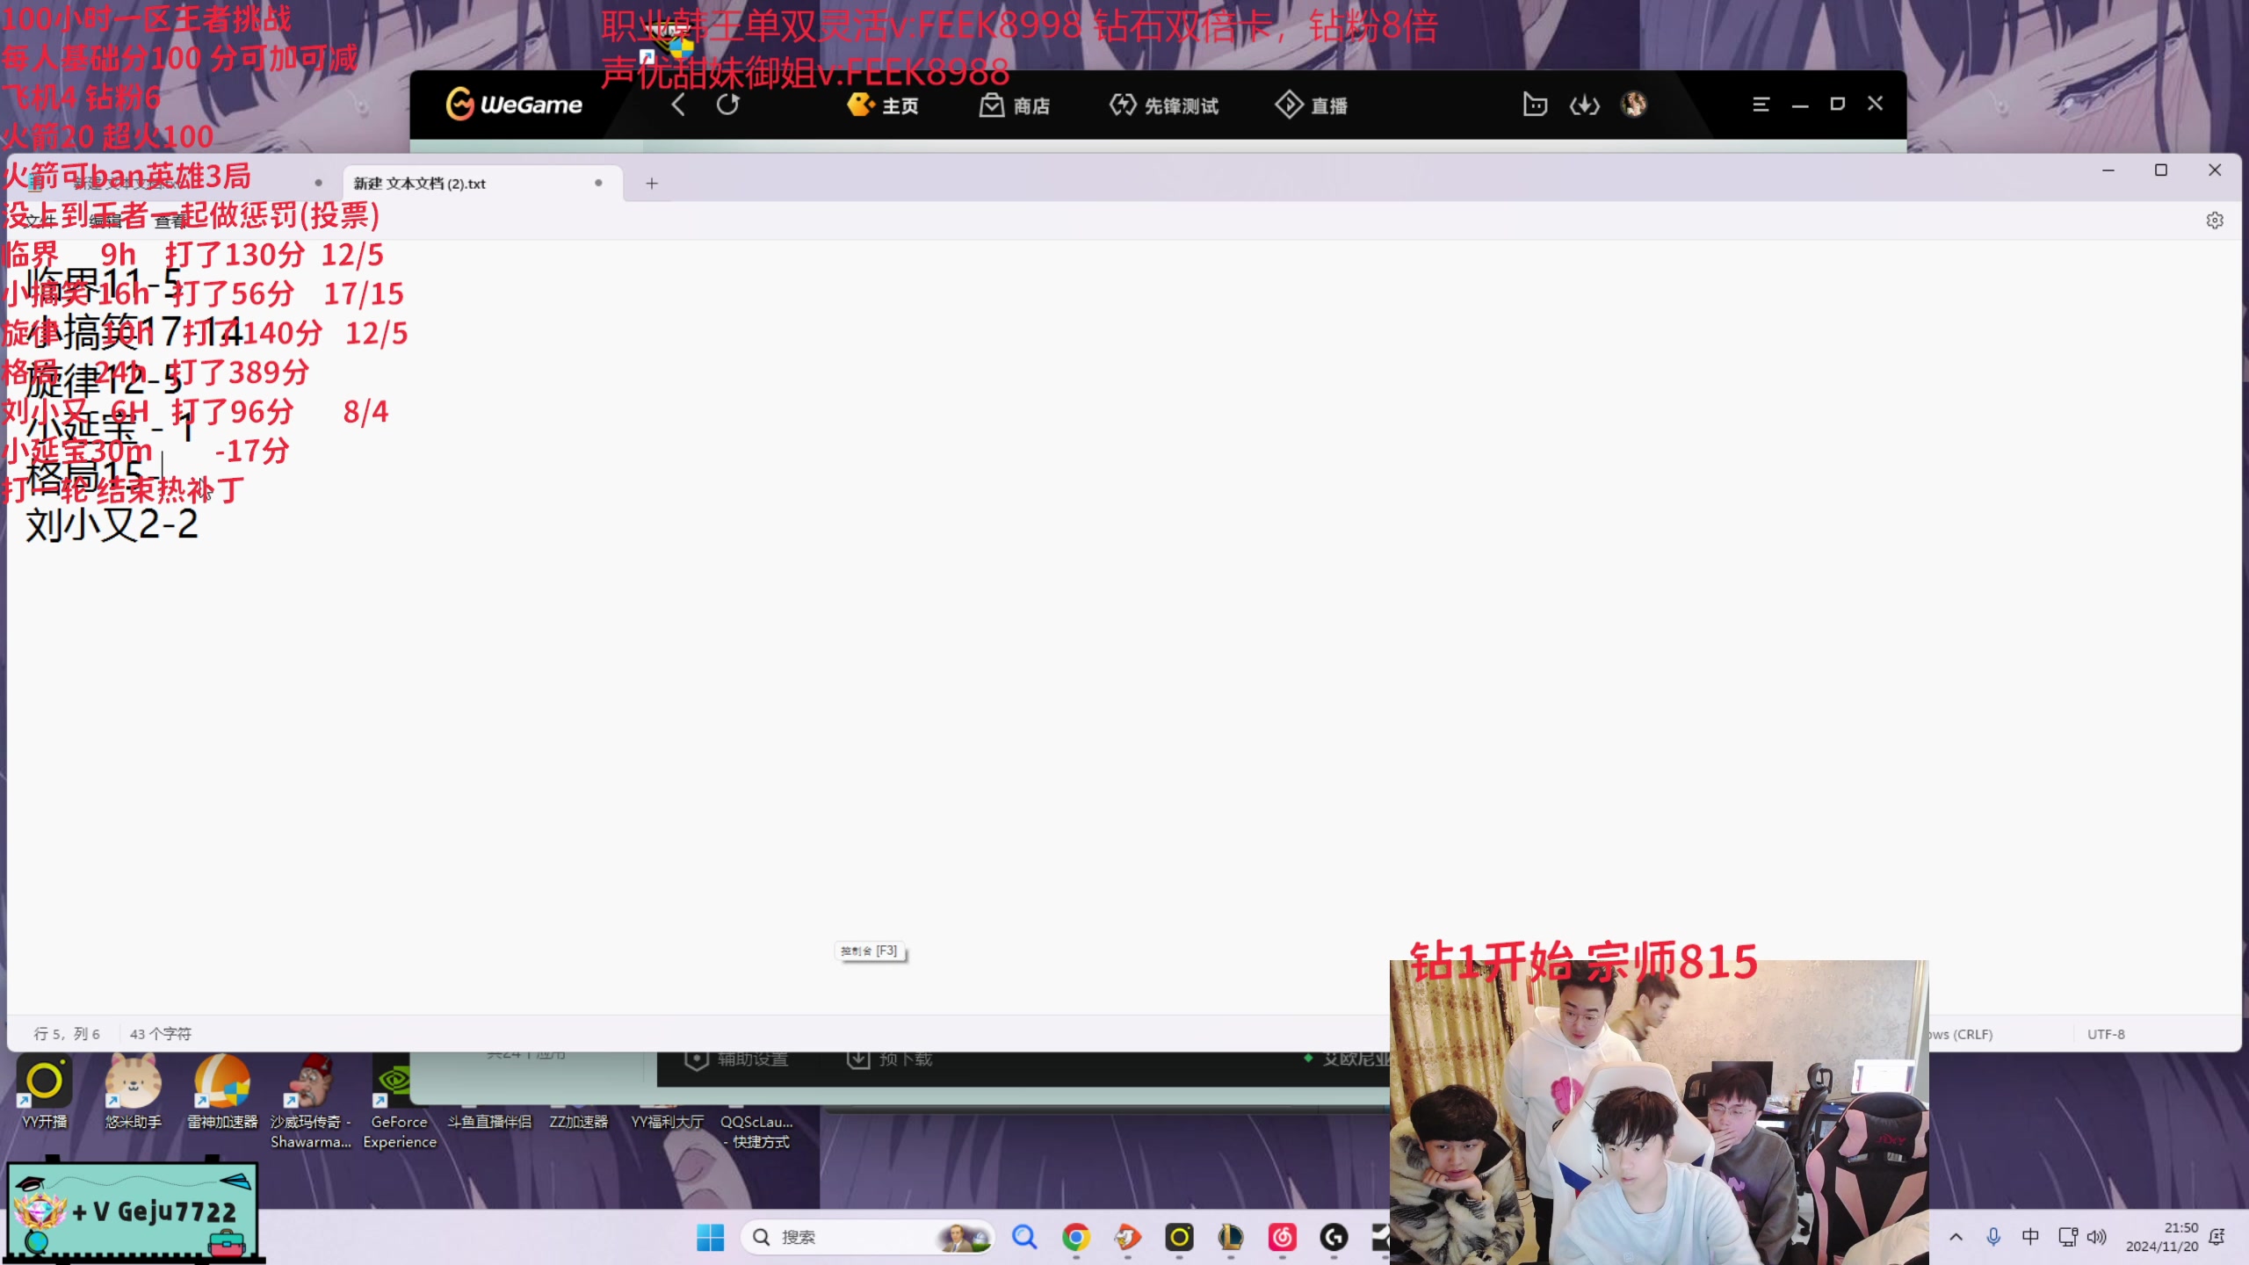2249x1265 pixels.
Task: Click the WeGame logo
Action: [x=514, y=105]
